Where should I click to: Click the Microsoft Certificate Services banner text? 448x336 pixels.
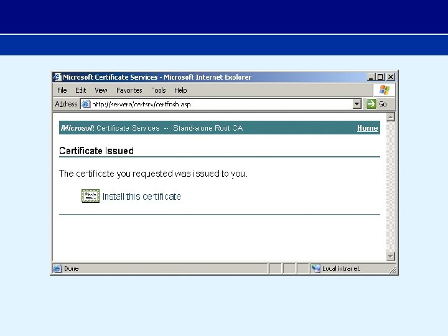(152, 128)
